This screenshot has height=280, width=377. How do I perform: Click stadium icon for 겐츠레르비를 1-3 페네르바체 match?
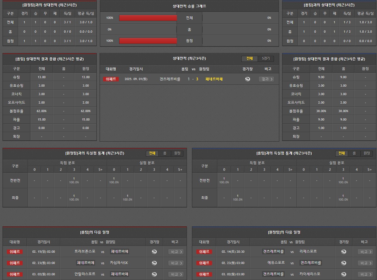(x=248, y=79)
